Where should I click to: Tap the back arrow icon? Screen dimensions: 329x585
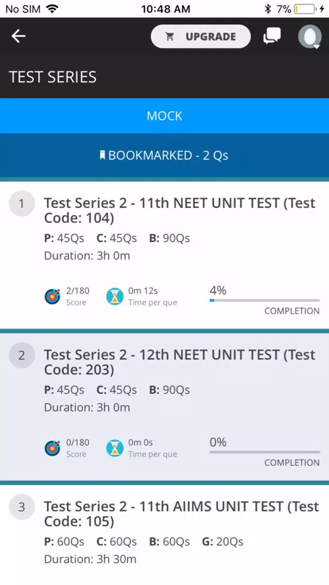coord(19,36)
